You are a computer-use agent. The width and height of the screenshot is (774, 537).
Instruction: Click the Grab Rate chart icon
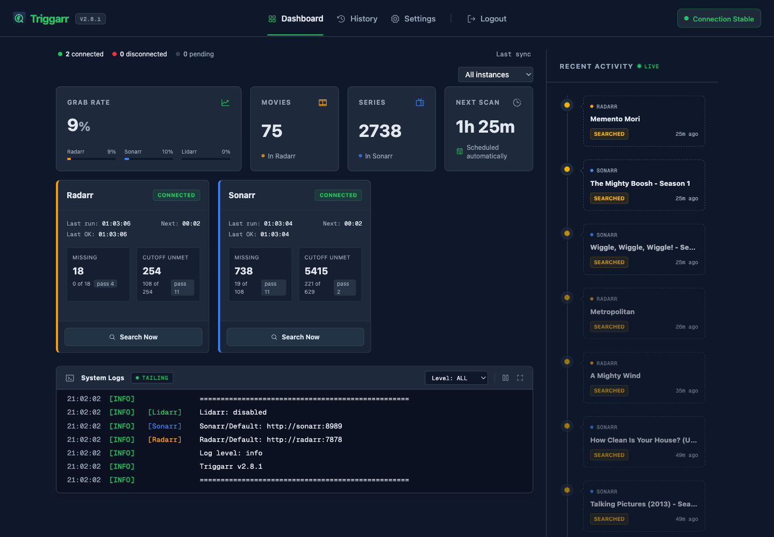[x=225, y=103]
